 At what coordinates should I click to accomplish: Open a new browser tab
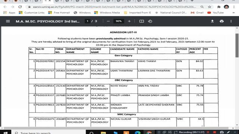click(x=192, y=1)
